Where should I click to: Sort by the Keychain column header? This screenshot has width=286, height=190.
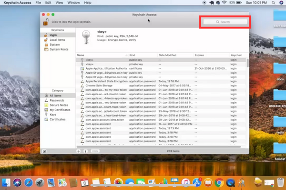pyautogui.click(x=238, y=55)
